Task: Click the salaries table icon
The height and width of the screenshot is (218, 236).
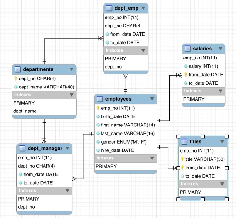Action: click(187, 49)
